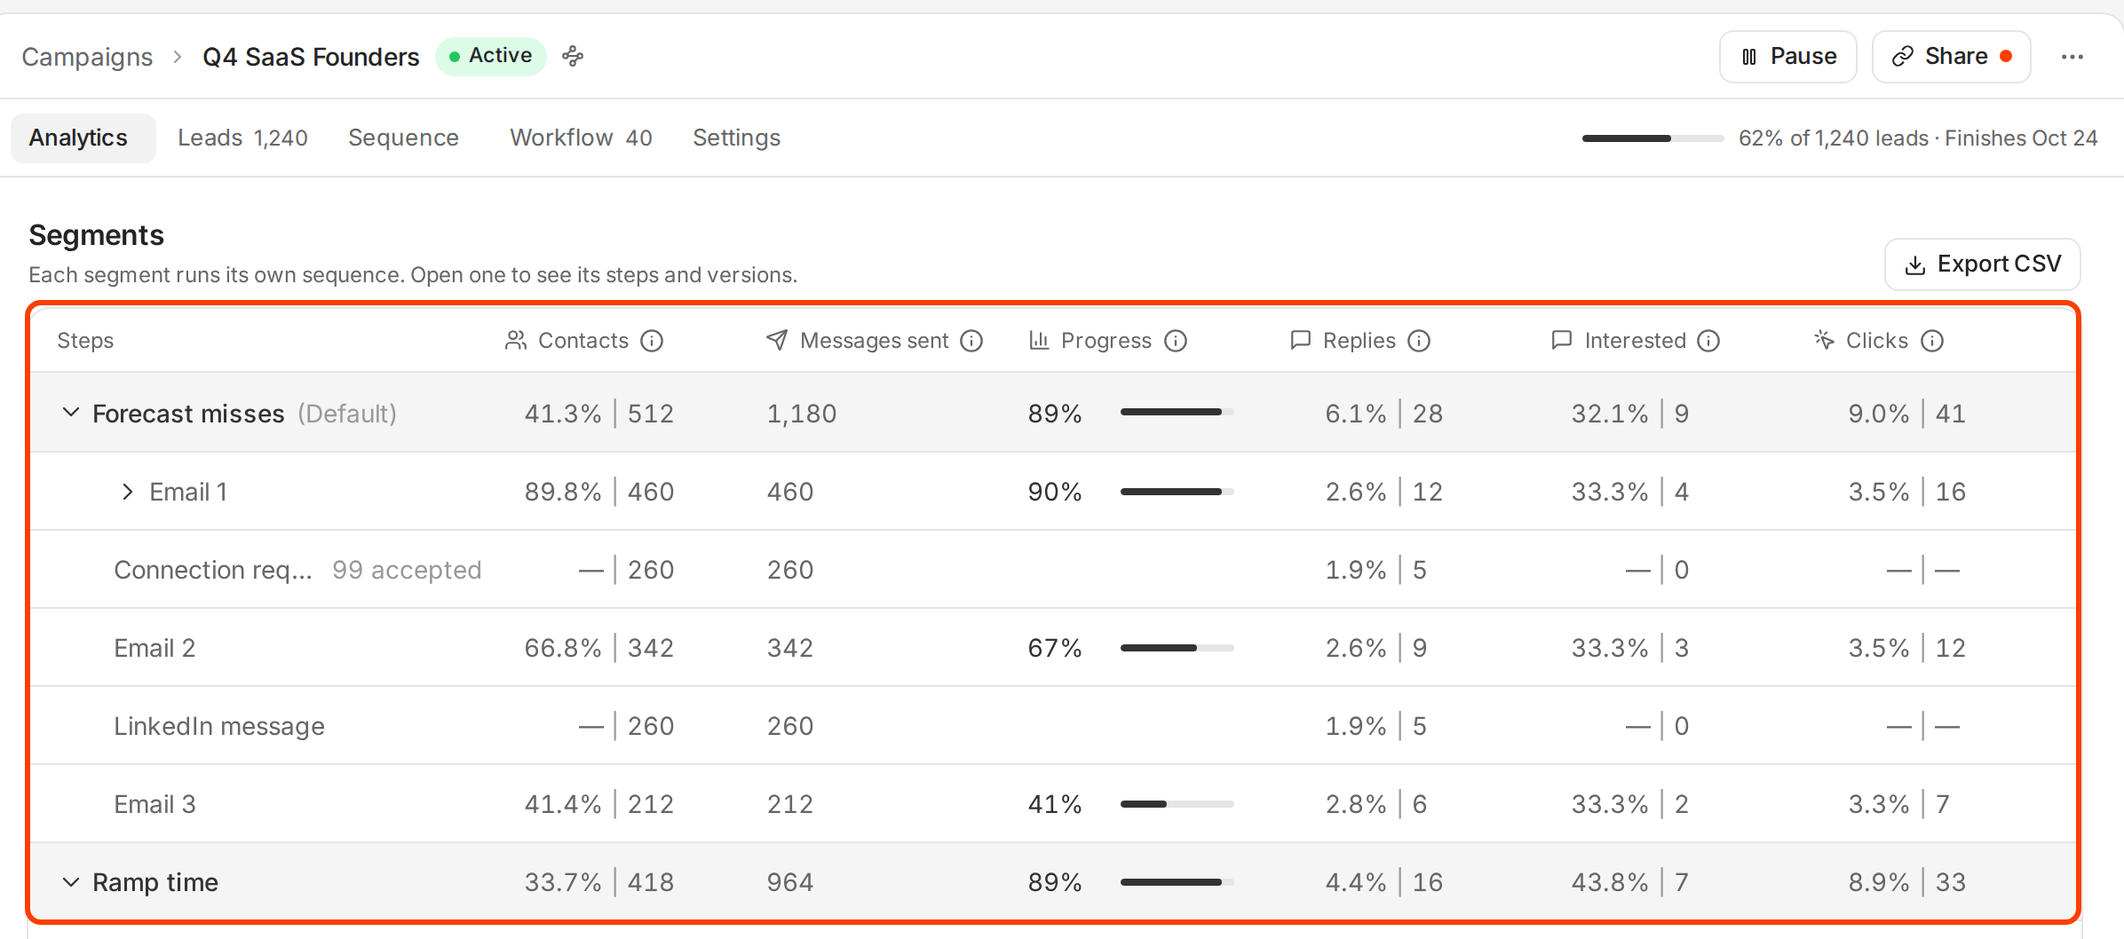Click the Replies speech bubble icon

1300,341
